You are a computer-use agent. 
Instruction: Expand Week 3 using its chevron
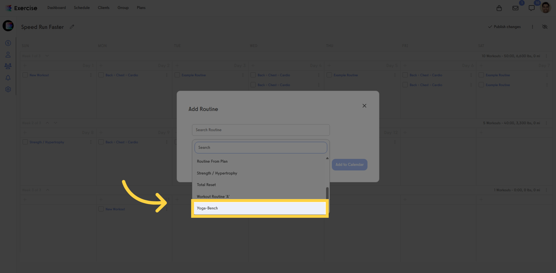point(47,189)
